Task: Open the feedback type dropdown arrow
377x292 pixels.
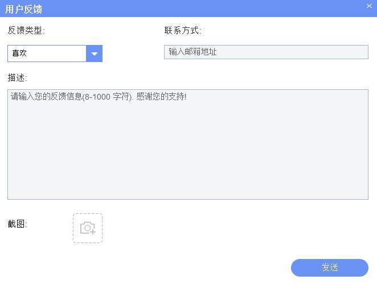Action: coord(95,54)
